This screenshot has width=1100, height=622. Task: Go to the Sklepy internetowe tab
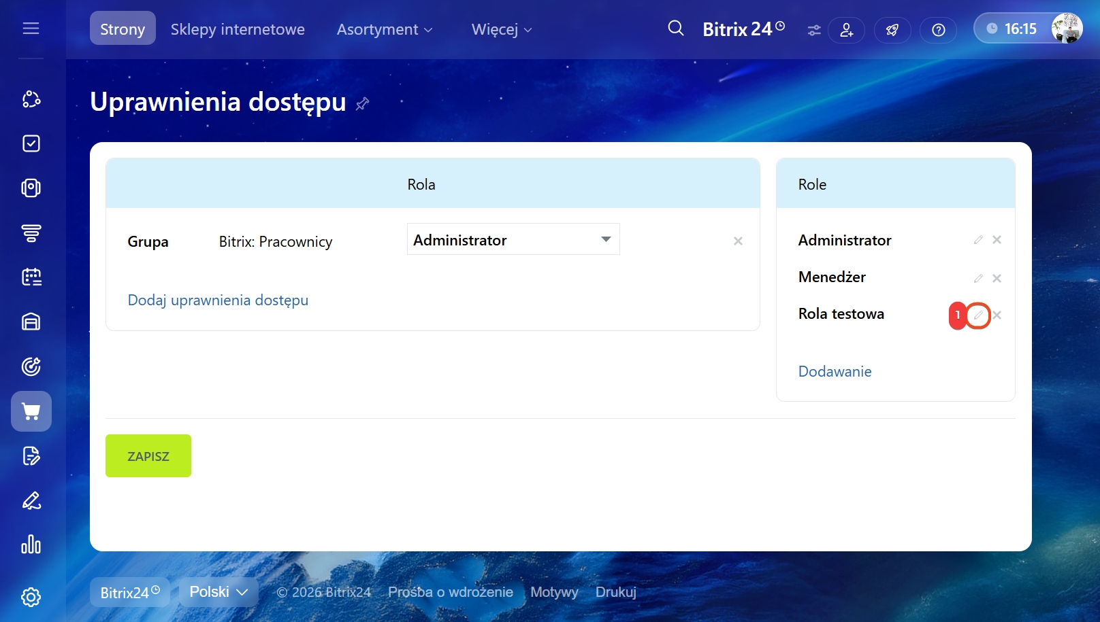(238, 29)
